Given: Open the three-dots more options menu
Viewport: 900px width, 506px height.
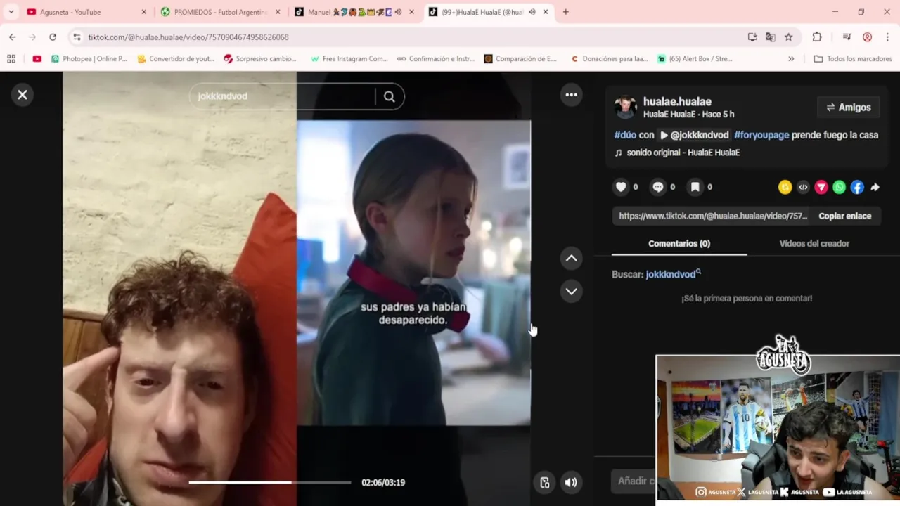Looking at the screenshot, I should point(572,95).
